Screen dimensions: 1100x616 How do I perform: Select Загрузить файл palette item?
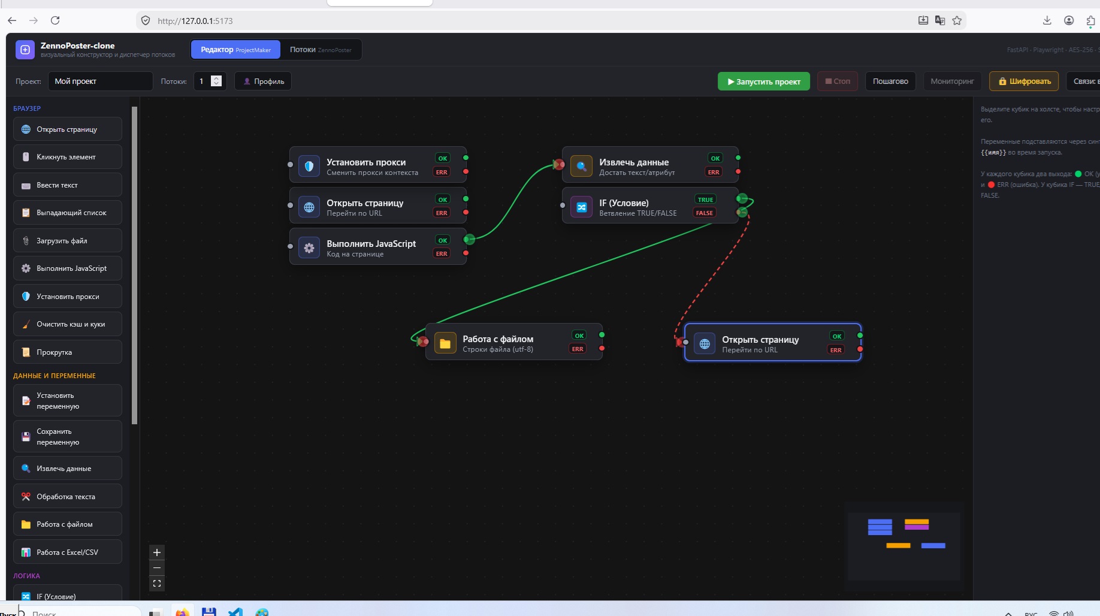pyautogui.click(x=68, y=240)
